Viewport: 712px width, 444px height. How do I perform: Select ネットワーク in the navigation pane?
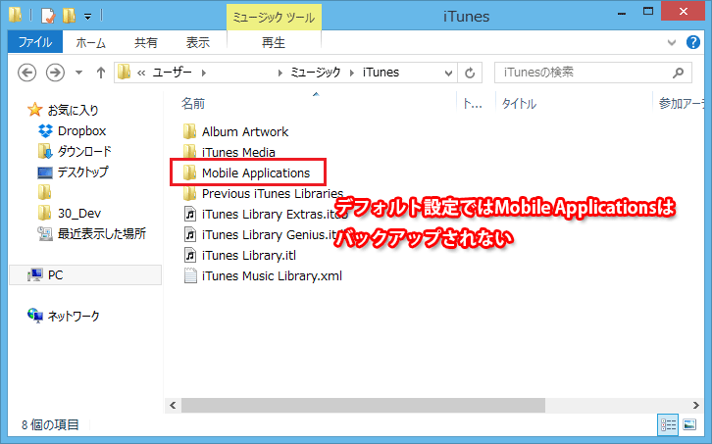(x=74, y=316)
